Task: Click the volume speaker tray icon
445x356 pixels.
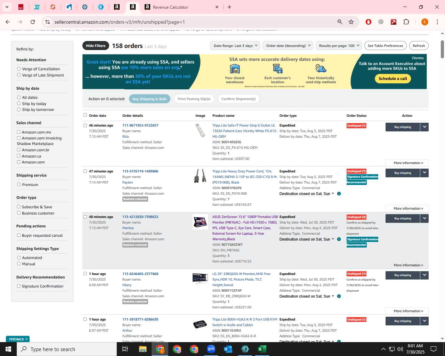Action: [x=400, y=349]
